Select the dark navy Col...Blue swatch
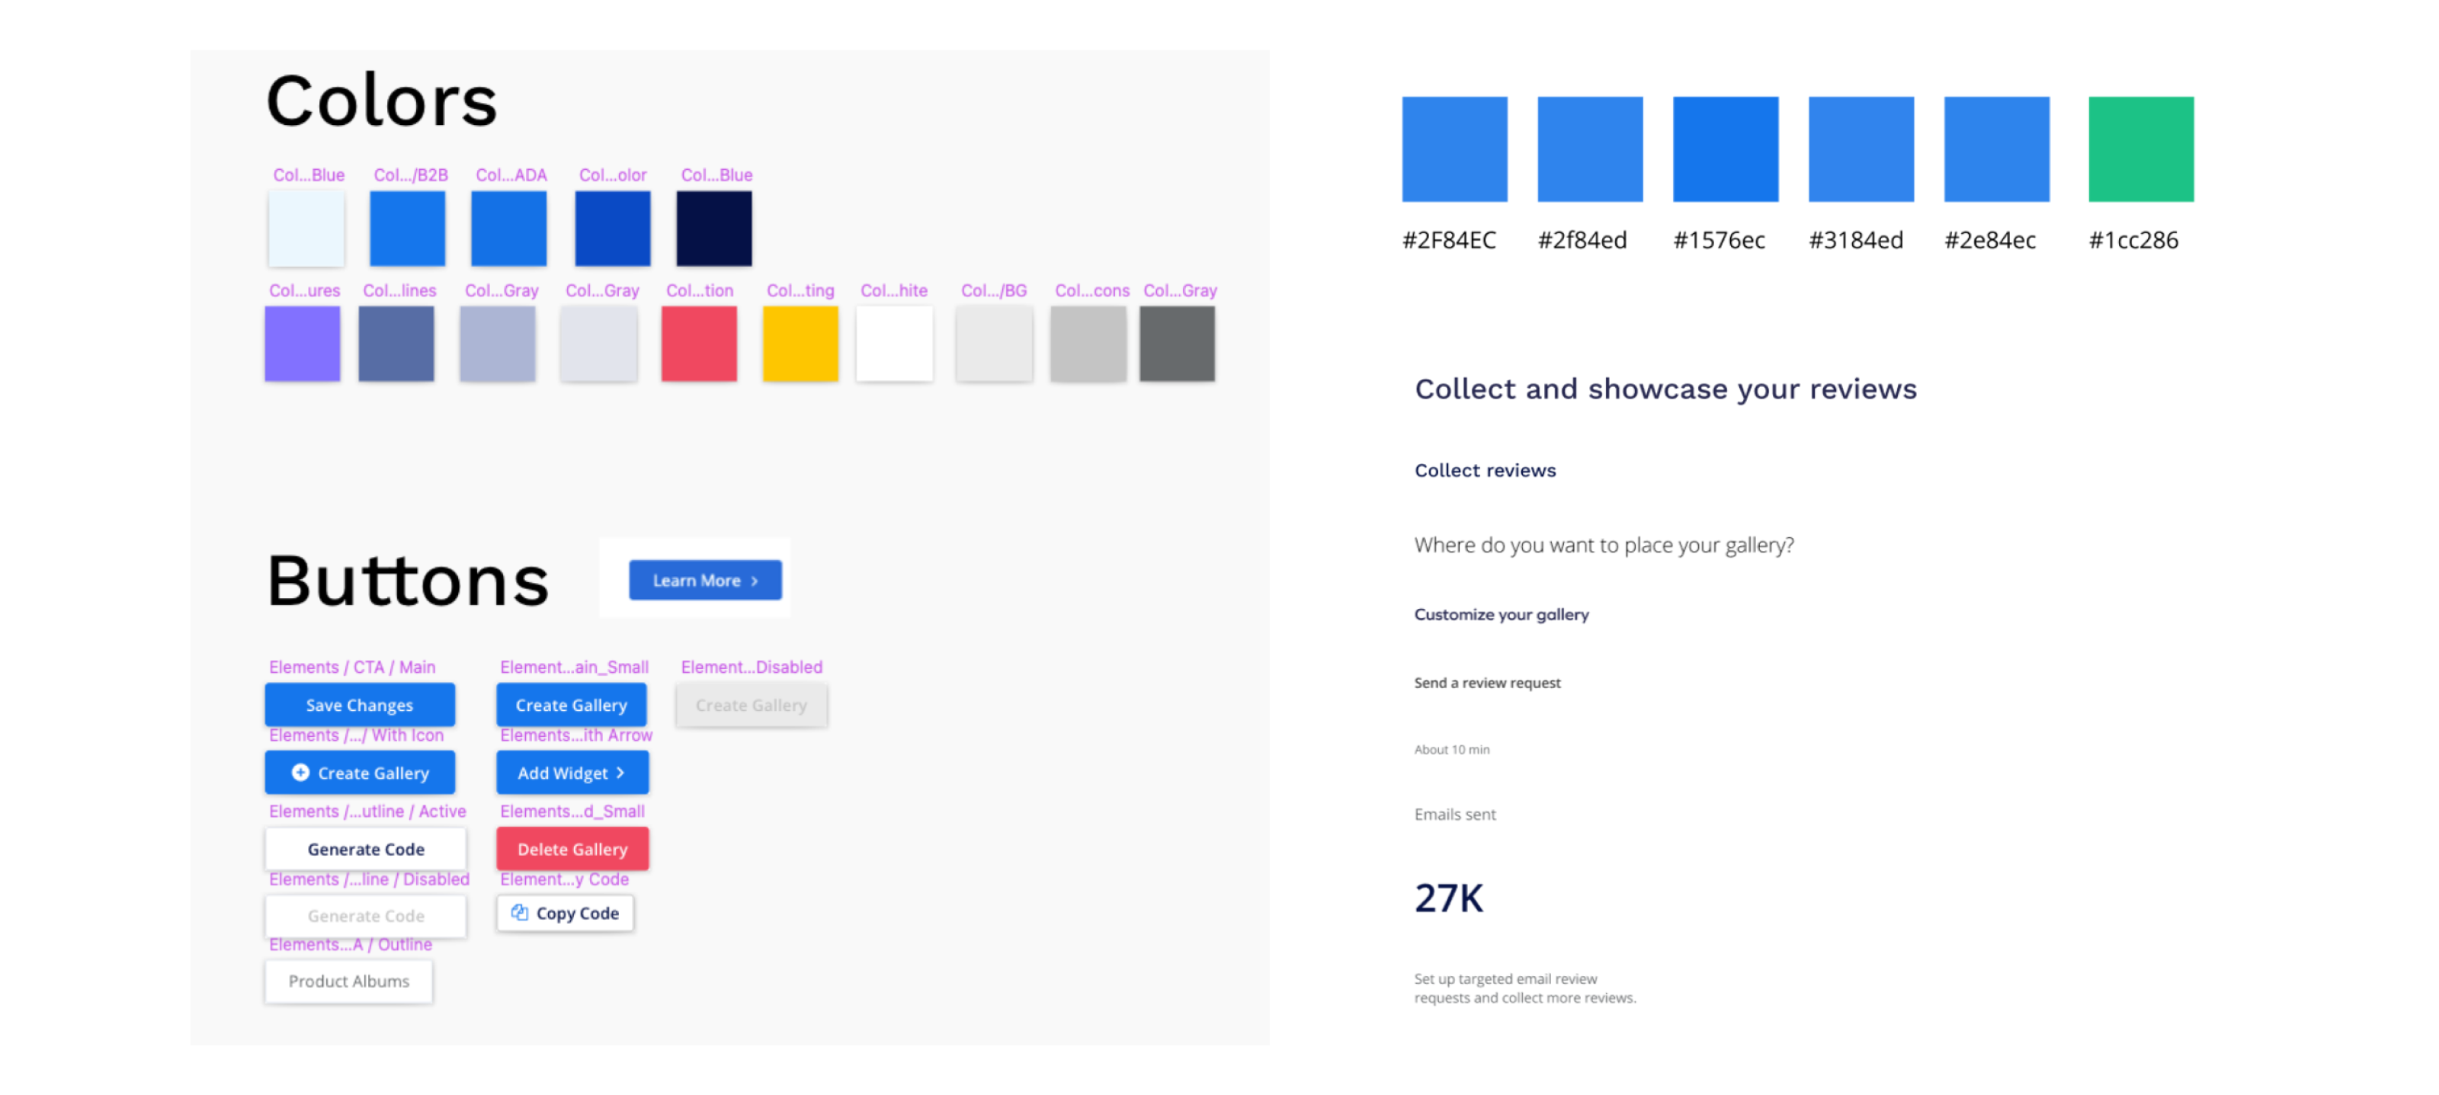 pos(714,228)
